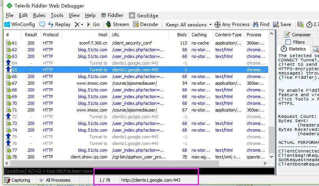Open the Edit menu
The image size is (319, 186).
[x=23, y=15]
